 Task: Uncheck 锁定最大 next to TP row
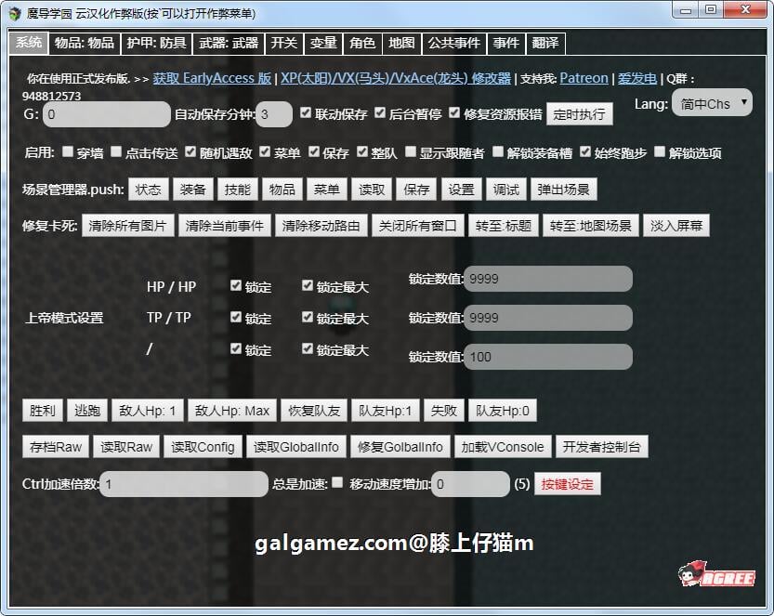click(x=308, y=318)
